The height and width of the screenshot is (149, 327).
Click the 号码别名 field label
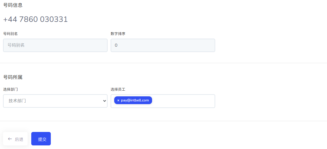click(x=10, y=34)
